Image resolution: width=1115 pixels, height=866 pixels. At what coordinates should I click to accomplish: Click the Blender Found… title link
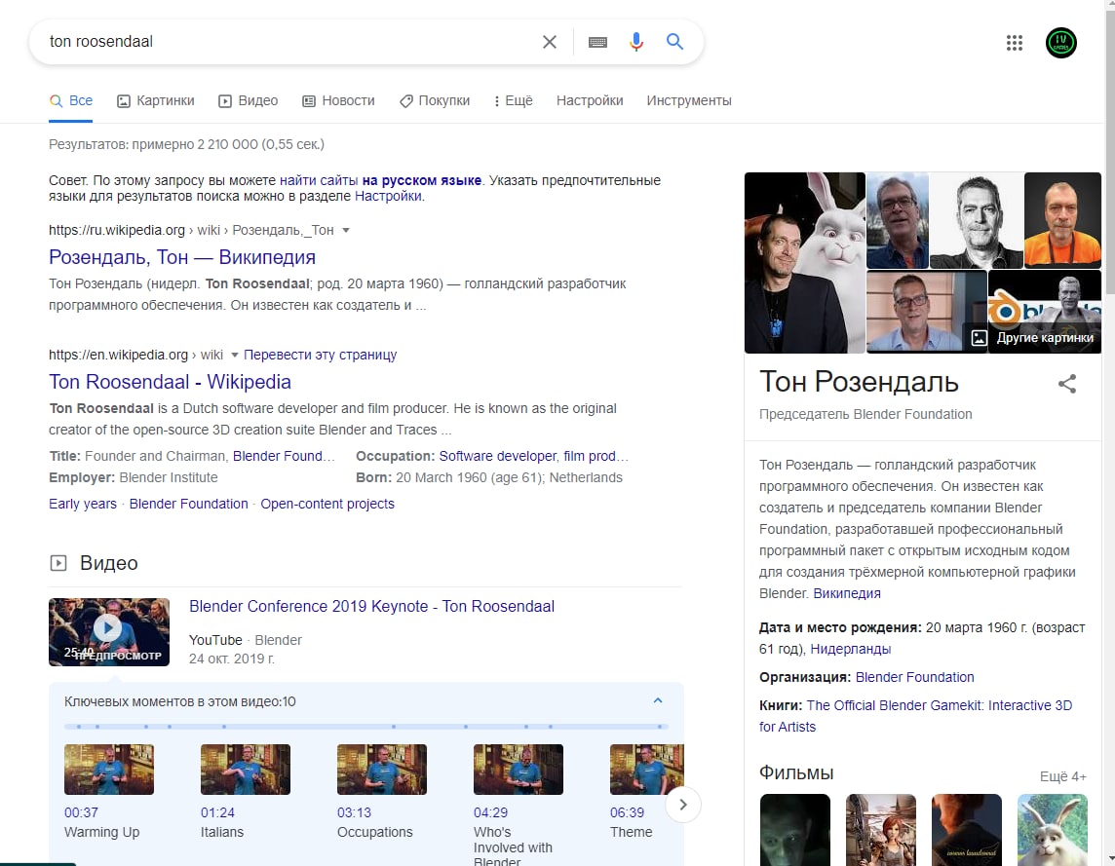pyautogui.click(x=284, y=457)
